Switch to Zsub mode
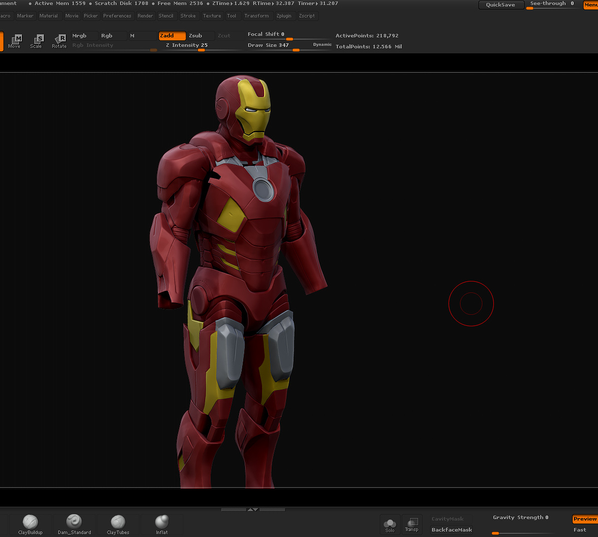This screenshot has width=598, height=537. [201, 36]
